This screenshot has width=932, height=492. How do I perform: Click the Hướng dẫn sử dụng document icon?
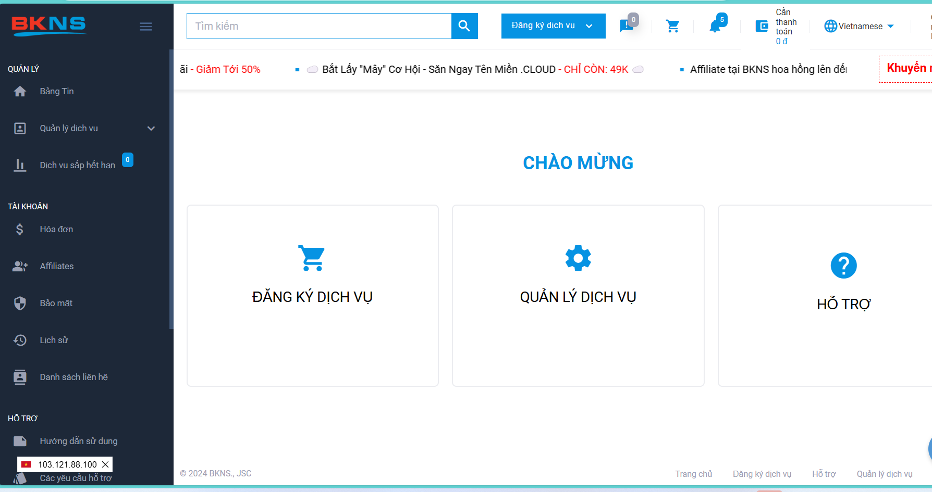[x=20, y=441]
